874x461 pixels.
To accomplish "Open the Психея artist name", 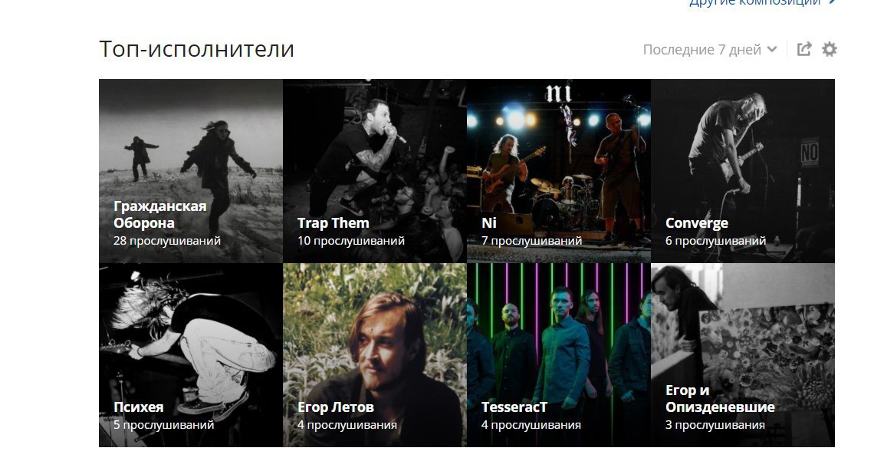I will click(x=138, y=407).
